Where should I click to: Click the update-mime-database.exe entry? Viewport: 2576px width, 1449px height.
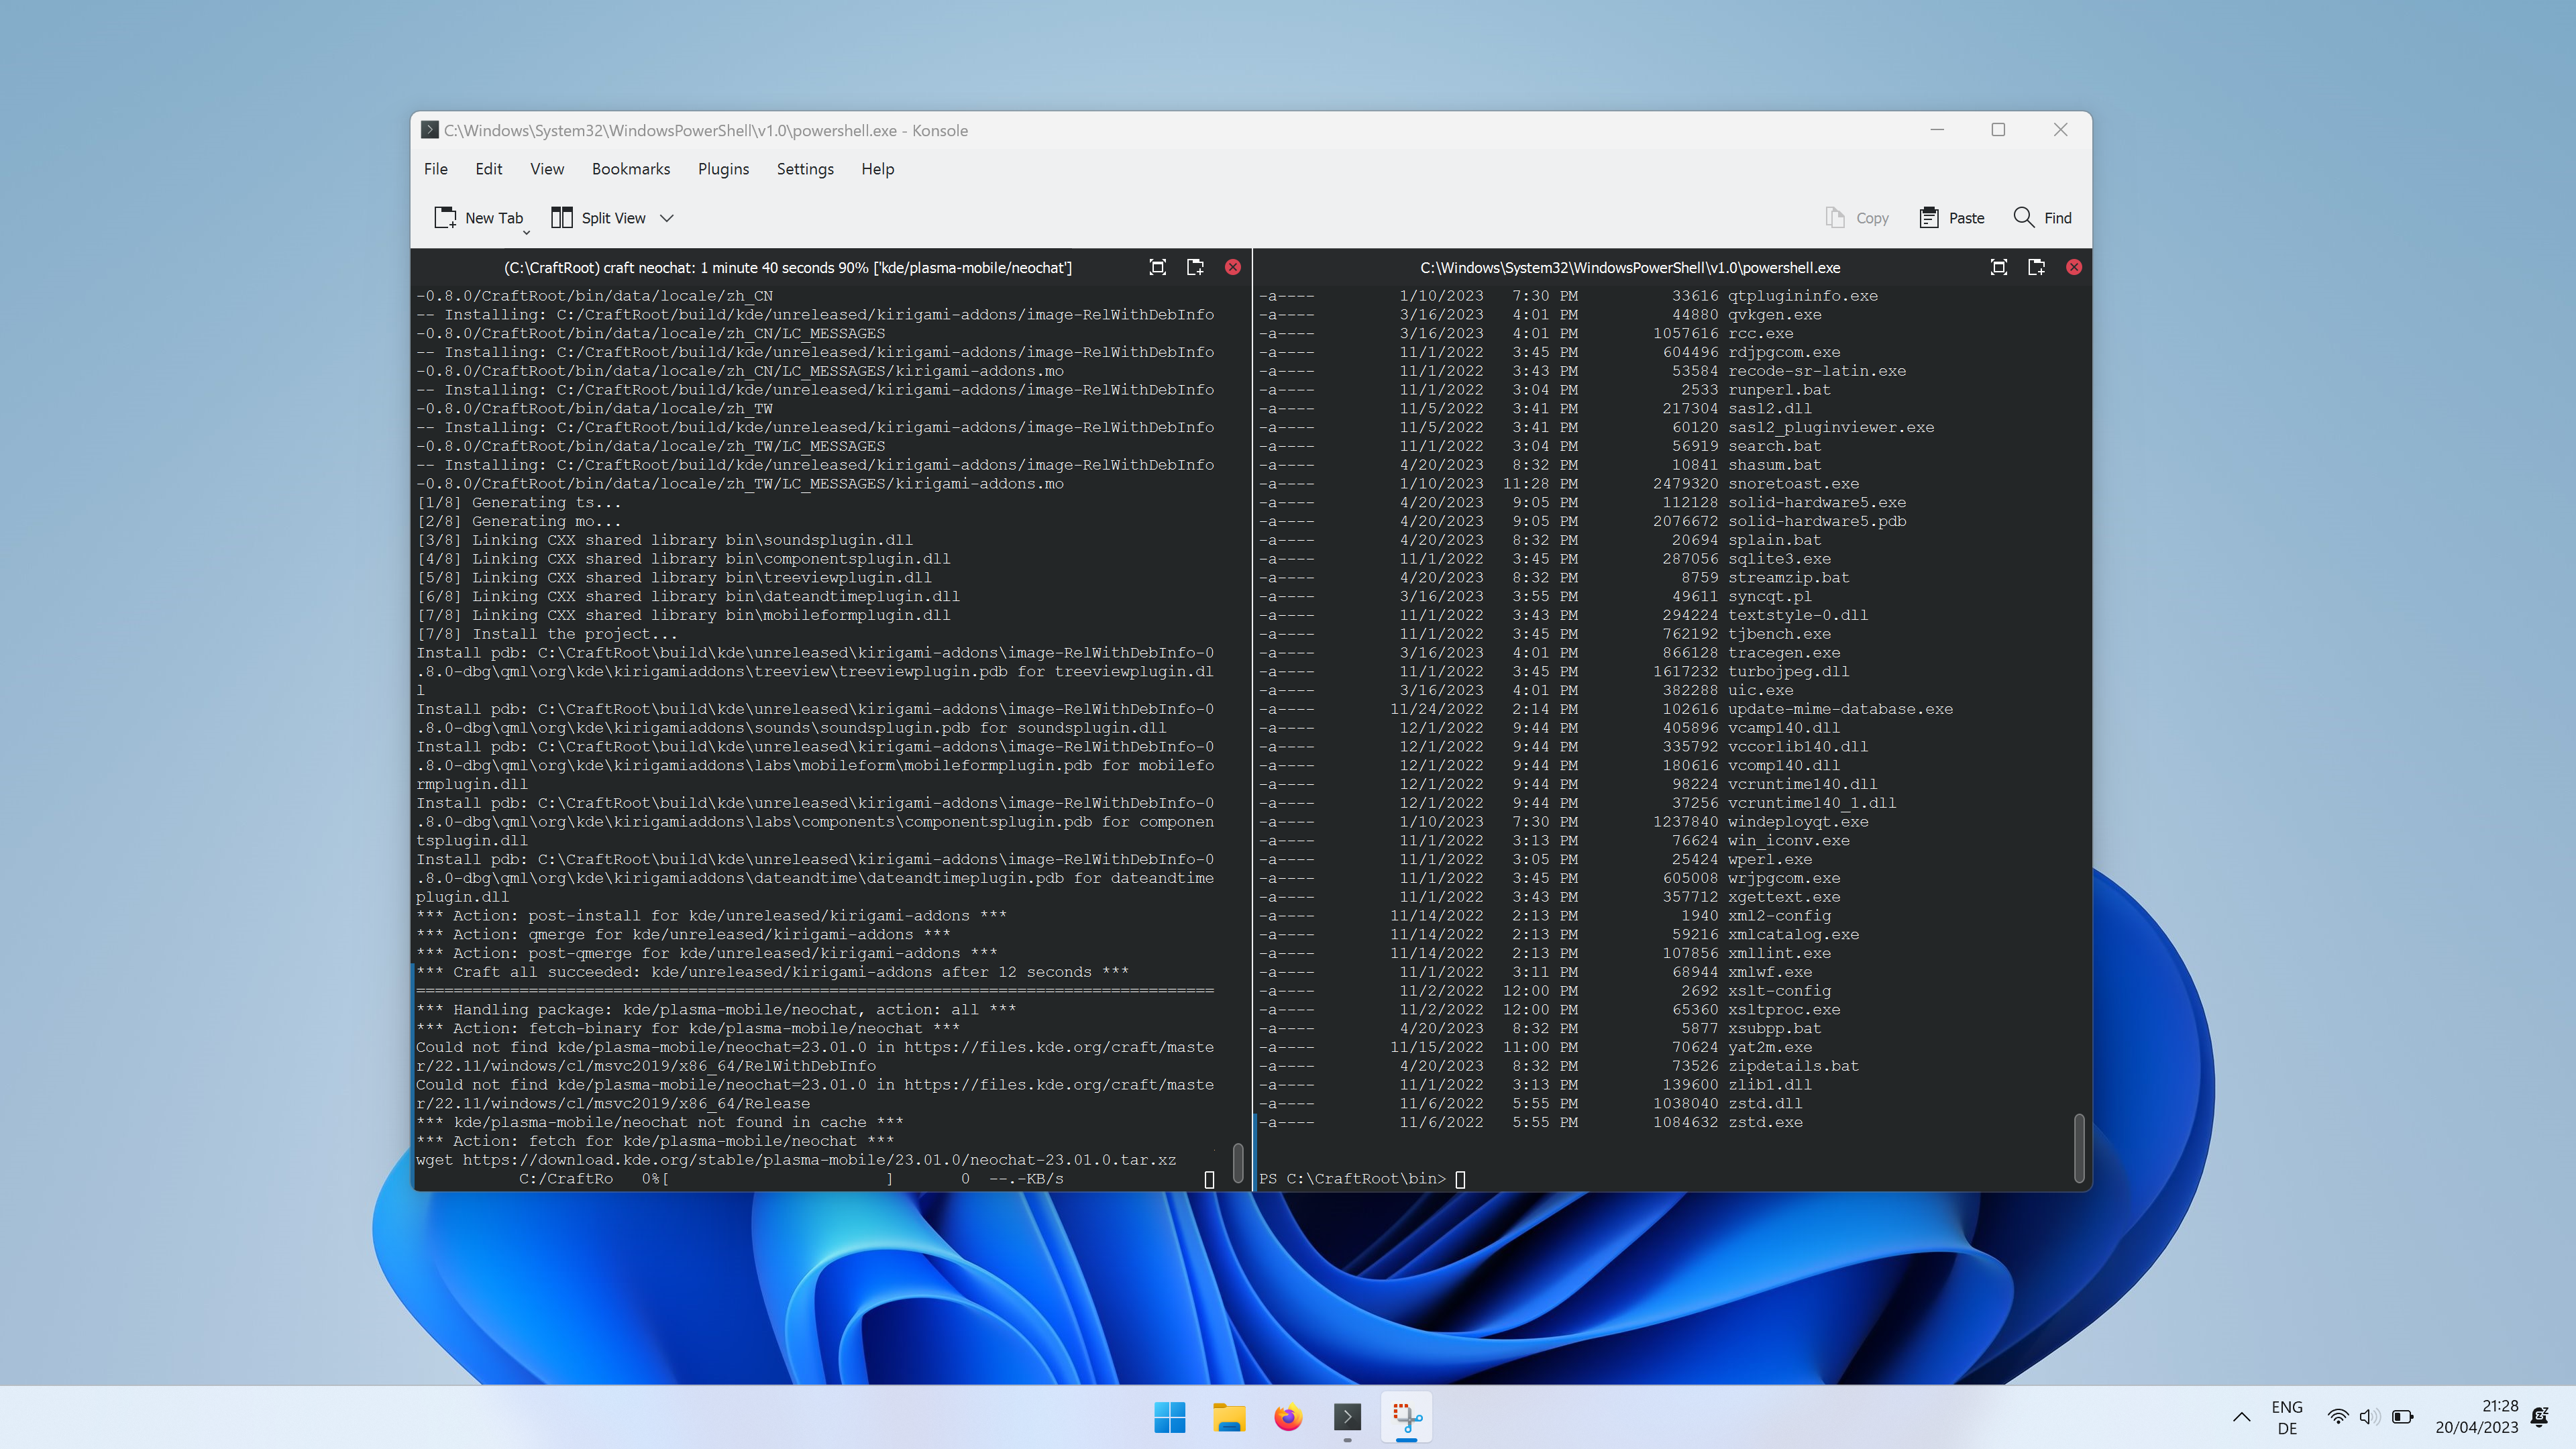(x=1840, y=709)
